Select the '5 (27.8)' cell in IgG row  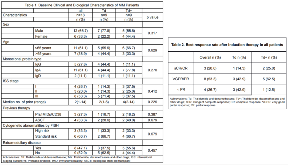click(81, 64)
